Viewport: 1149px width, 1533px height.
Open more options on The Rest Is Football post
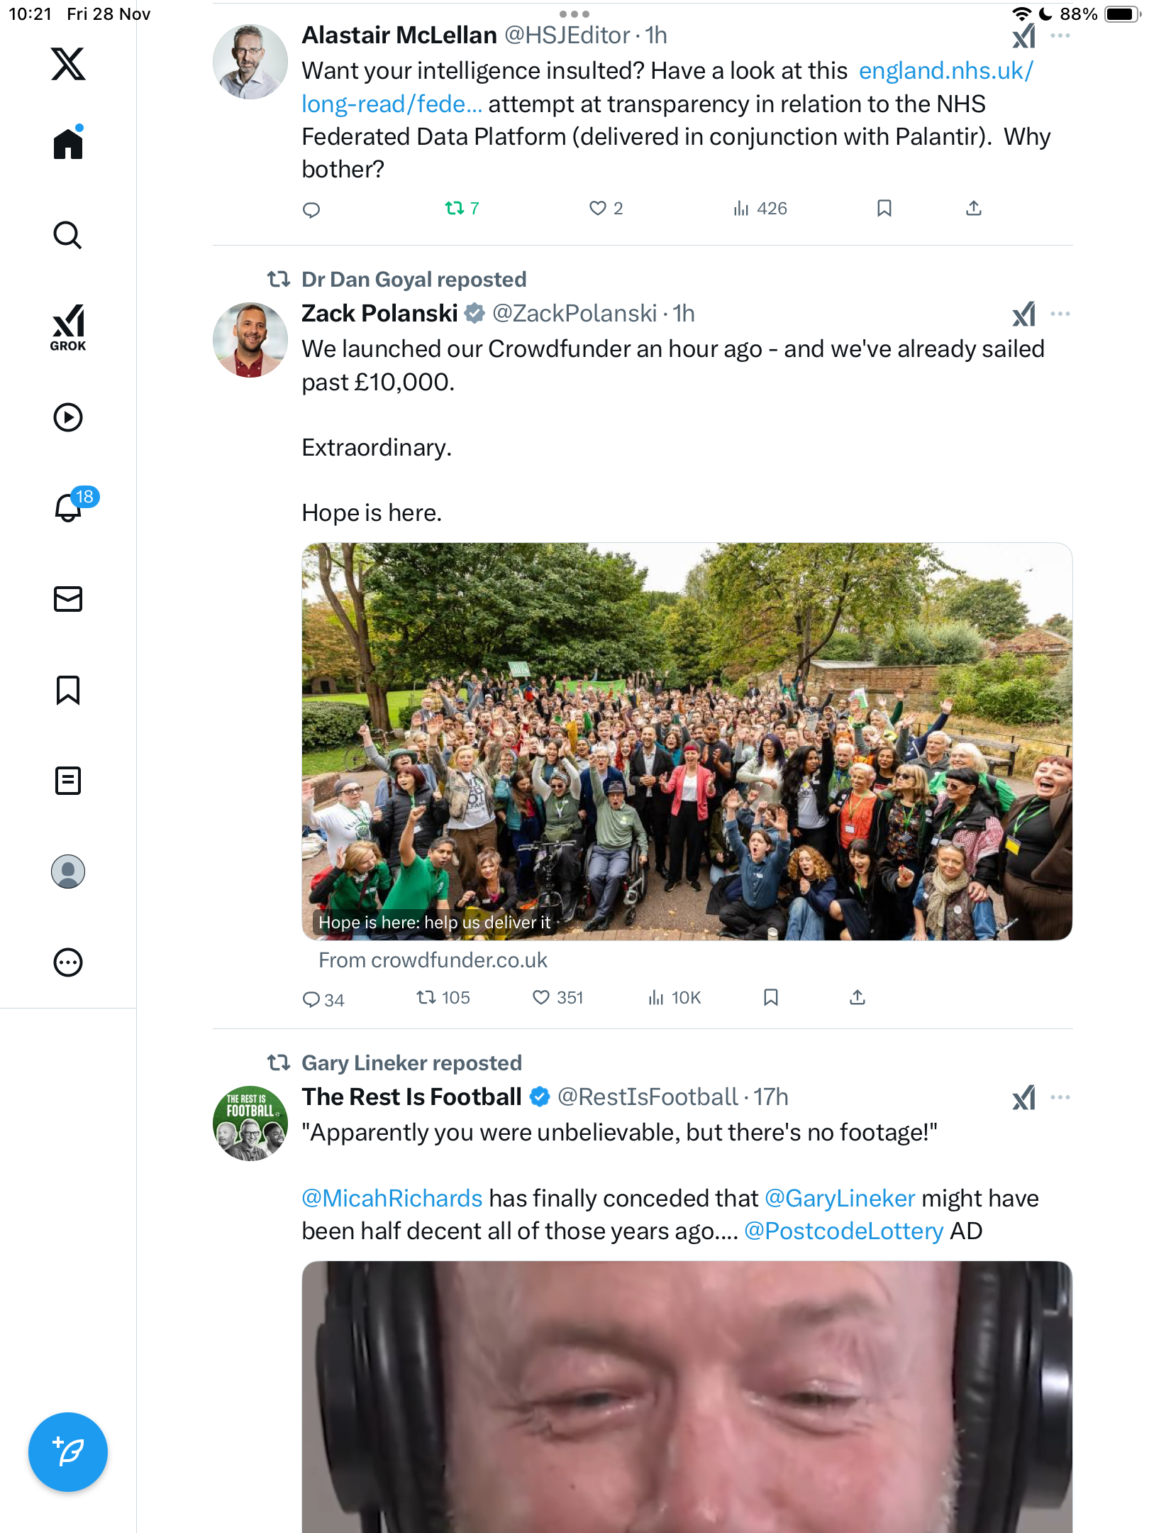1060,1097
